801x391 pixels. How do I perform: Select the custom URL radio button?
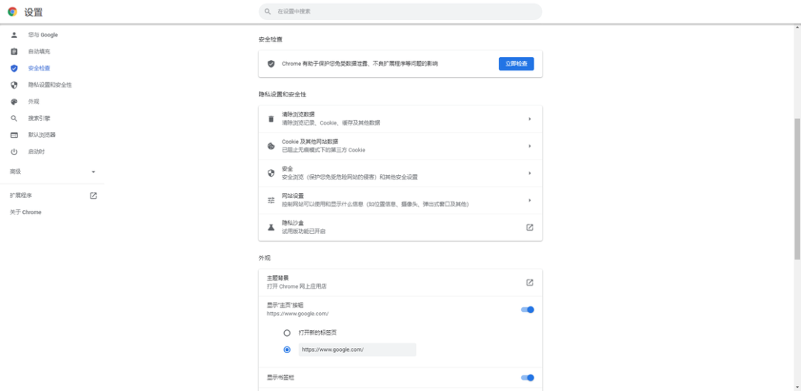pos(287,349)
